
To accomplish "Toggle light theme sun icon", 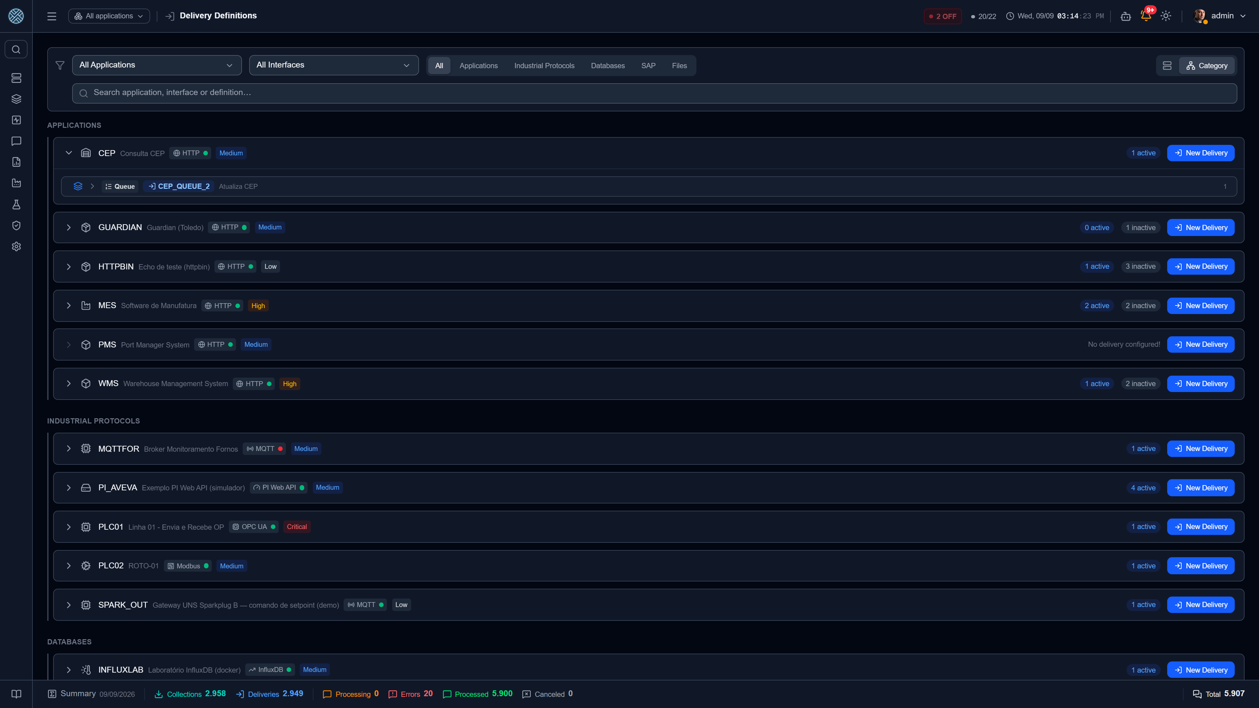I will click(1166, 16).
